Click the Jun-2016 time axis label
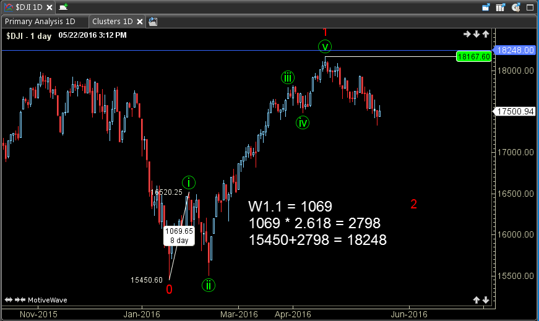 pos(409,314)
